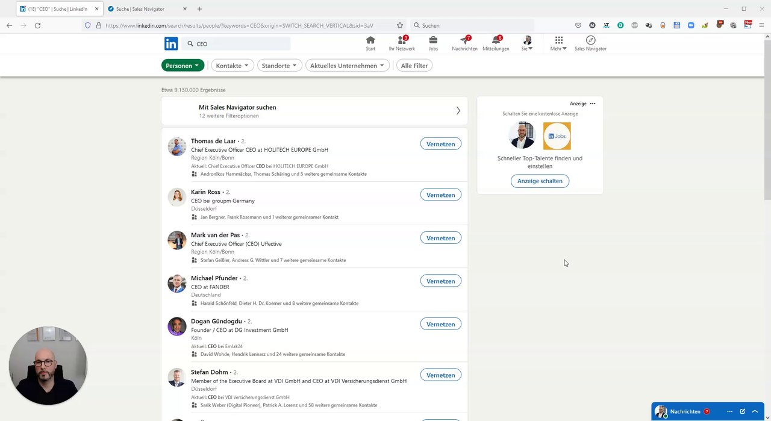The width and height of the screenshot is (771, 421).
Task: Click Vernetzen for Karin Ross
Action: (440, 195)
